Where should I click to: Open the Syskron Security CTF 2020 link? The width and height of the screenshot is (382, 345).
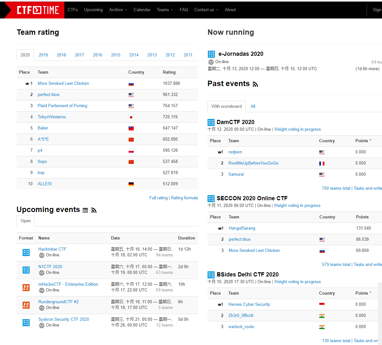[64, 319]
